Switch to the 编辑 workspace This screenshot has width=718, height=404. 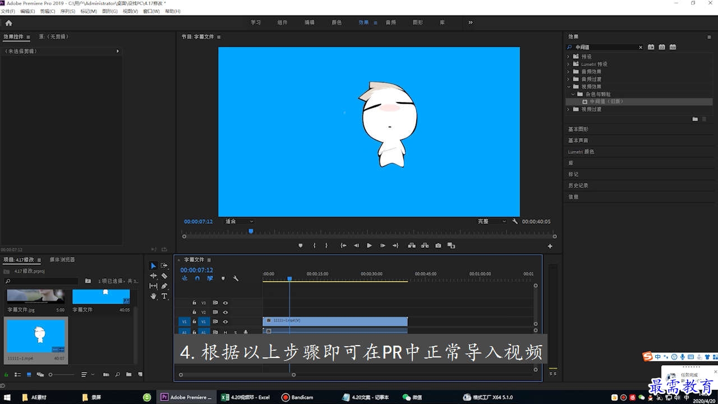(x=309, y=22)
